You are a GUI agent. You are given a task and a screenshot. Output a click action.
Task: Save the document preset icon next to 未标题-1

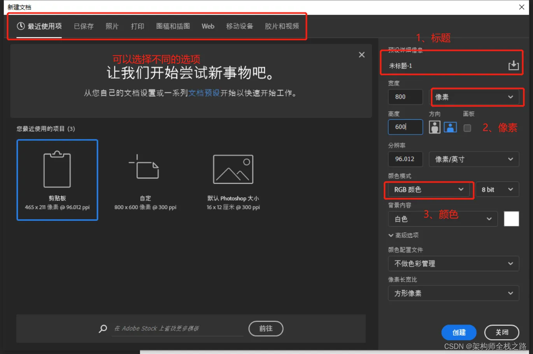pos(514,65)
